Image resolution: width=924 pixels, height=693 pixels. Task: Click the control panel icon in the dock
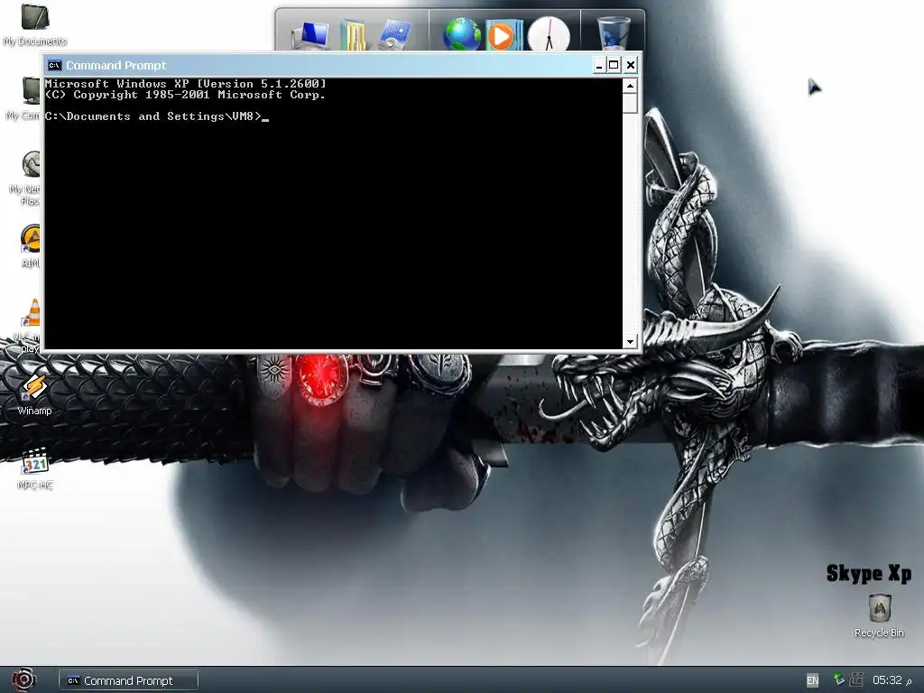tap(394, 35)
